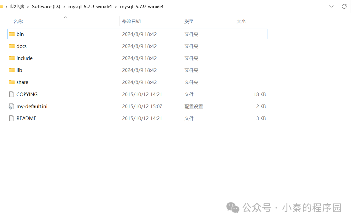
Task: Select the bin folder name
Action: (20, 34)
